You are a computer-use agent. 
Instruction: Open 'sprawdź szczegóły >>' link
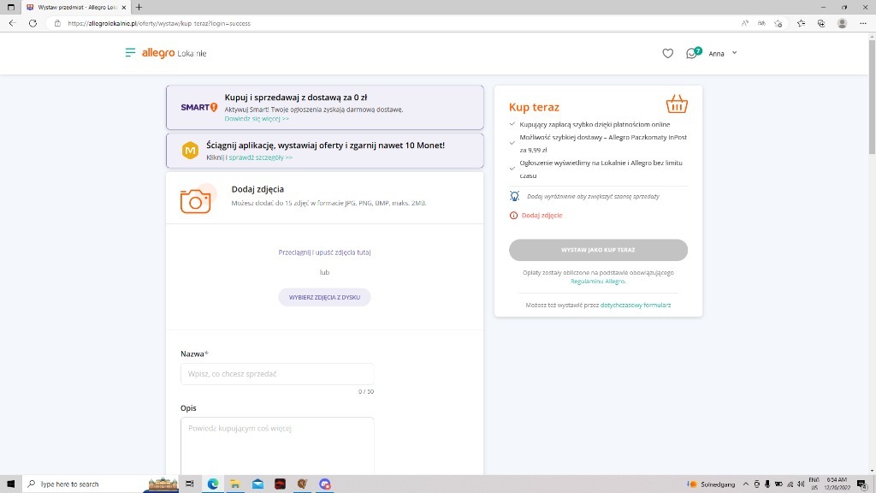click(x=261, y=157)
